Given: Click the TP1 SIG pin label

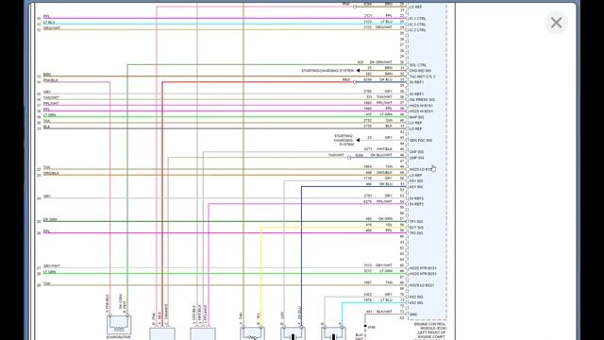Looking at the screenshot, I should click(416, 222).
